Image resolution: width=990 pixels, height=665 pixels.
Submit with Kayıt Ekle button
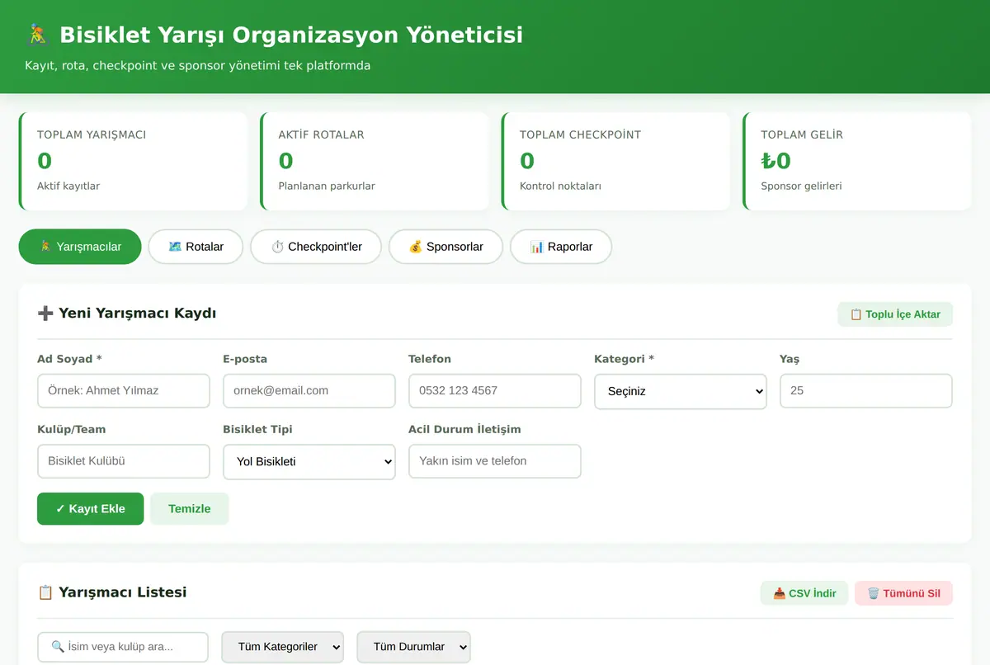(91, 509)
